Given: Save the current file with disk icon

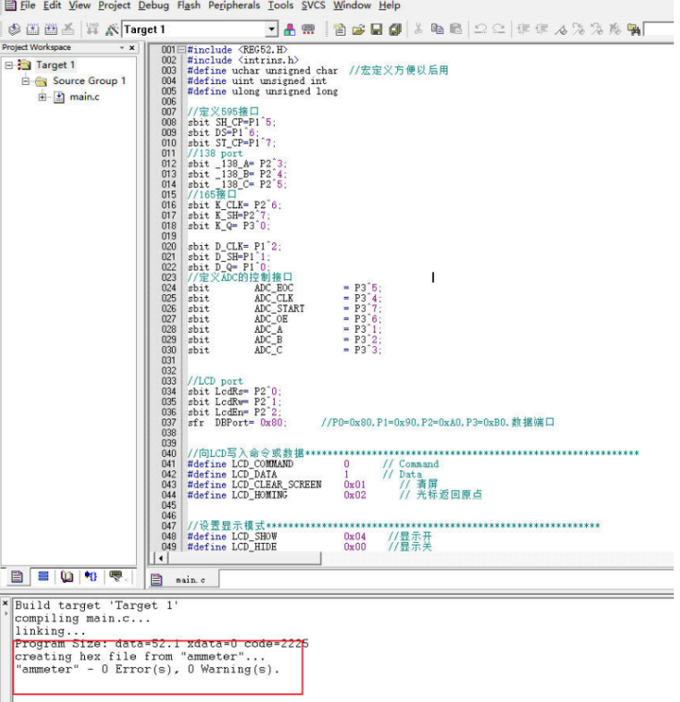Looking at the screenshot, I should tap(377, 30).
